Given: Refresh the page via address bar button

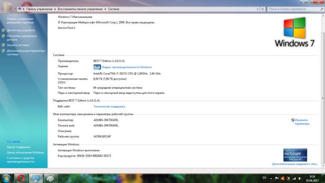Looking at the screenshot, I should pyautogui.click(x=263, y=8).
